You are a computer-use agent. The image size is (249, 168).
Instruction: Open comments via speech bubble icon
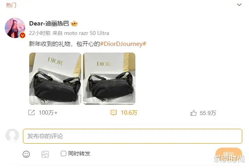click(114, 113)
